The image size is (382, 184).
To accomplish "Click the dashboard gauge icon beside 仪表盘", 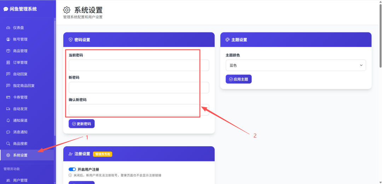I will 8,28.
